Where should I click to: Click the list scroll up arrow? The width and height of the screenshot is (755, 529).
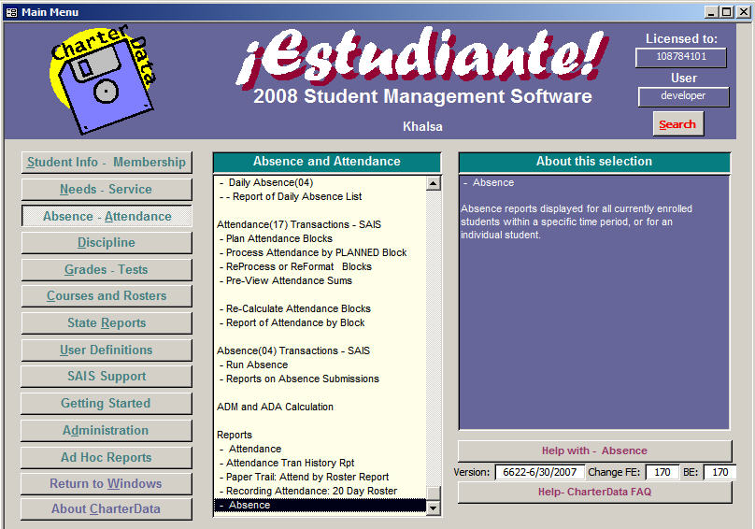tap(434, 183)
